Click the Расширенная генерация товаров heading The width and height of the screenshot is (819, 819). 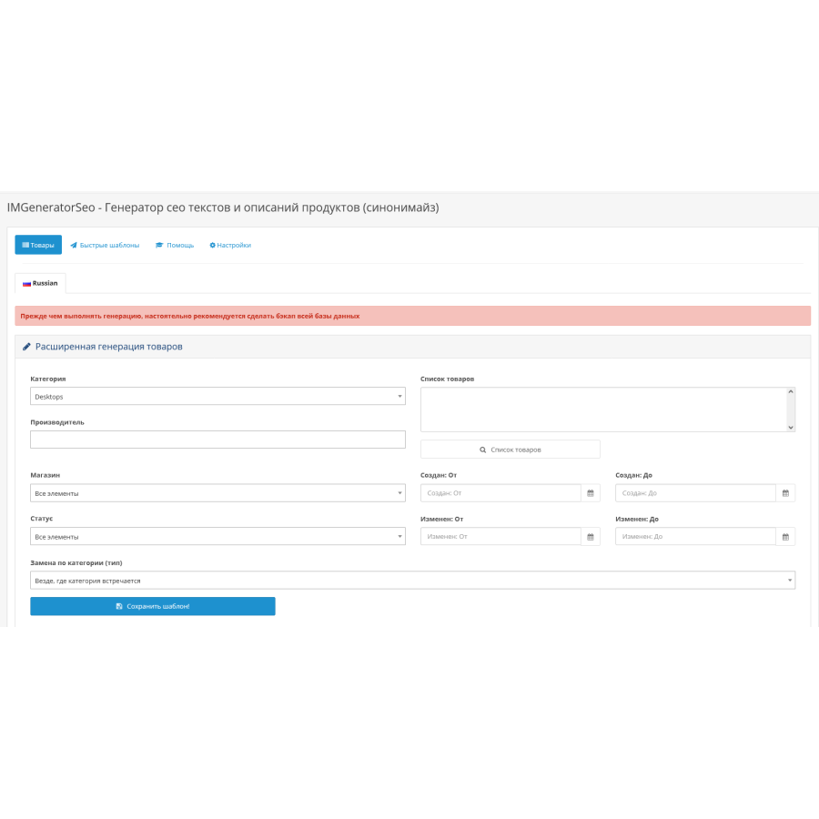pyautogui.click(x=108, y=347)
